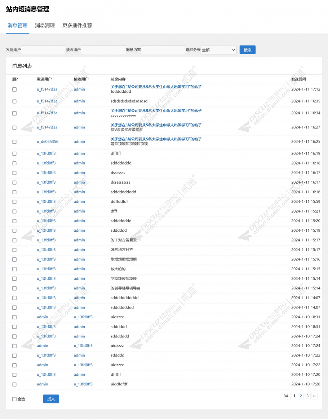Click the next page ›› arrow
The width and height of the screenshot is (328, 419).
tap(314, 396)
